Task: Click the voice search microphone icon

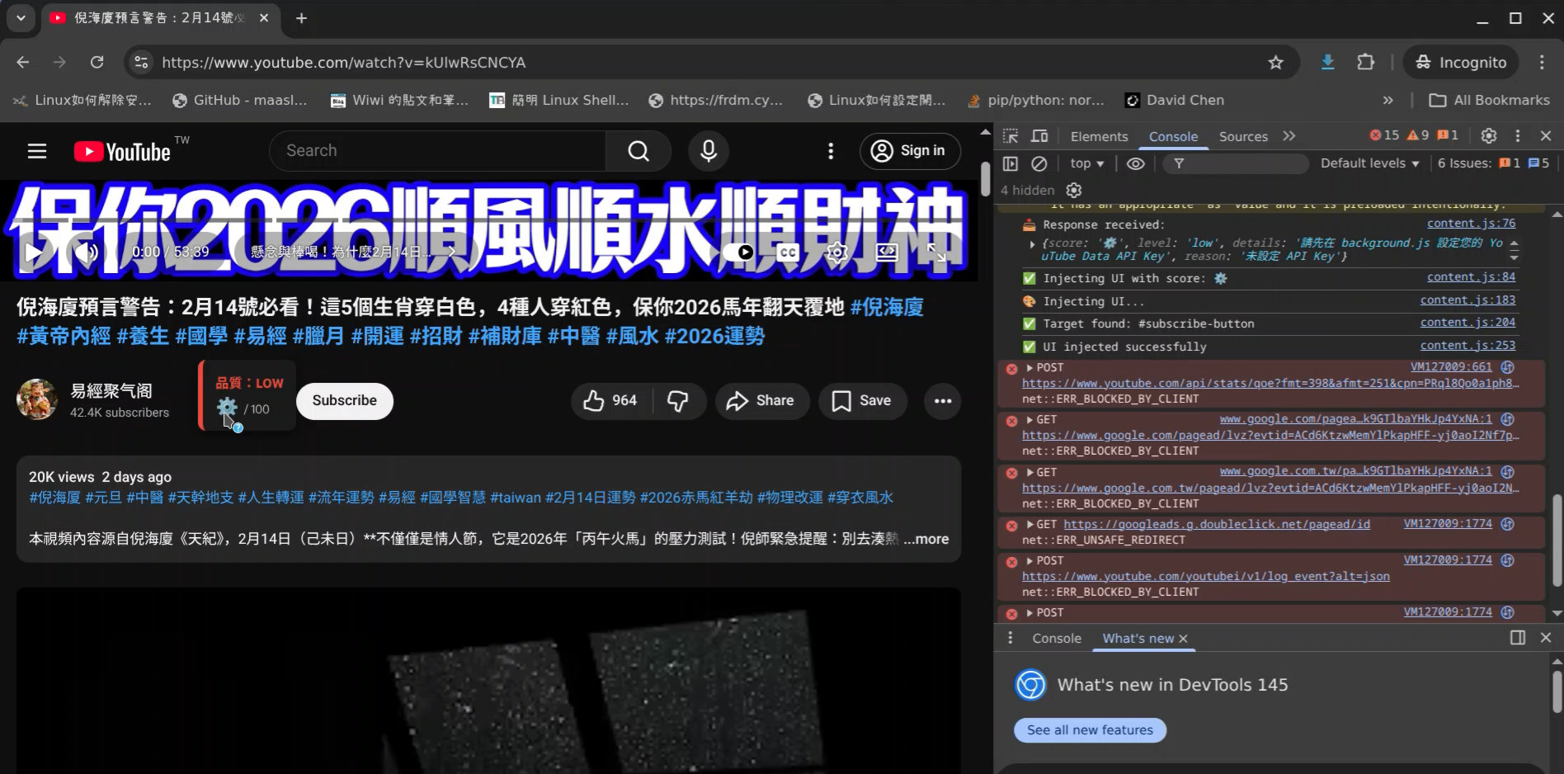Action: 708,151
